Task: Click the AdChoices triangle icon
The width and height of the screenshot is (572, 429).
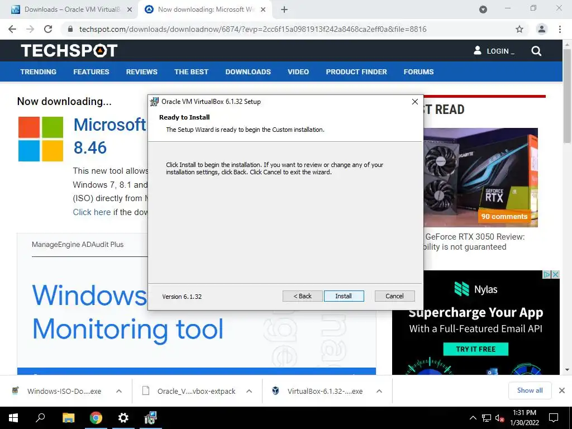Action: pos(547,274)
